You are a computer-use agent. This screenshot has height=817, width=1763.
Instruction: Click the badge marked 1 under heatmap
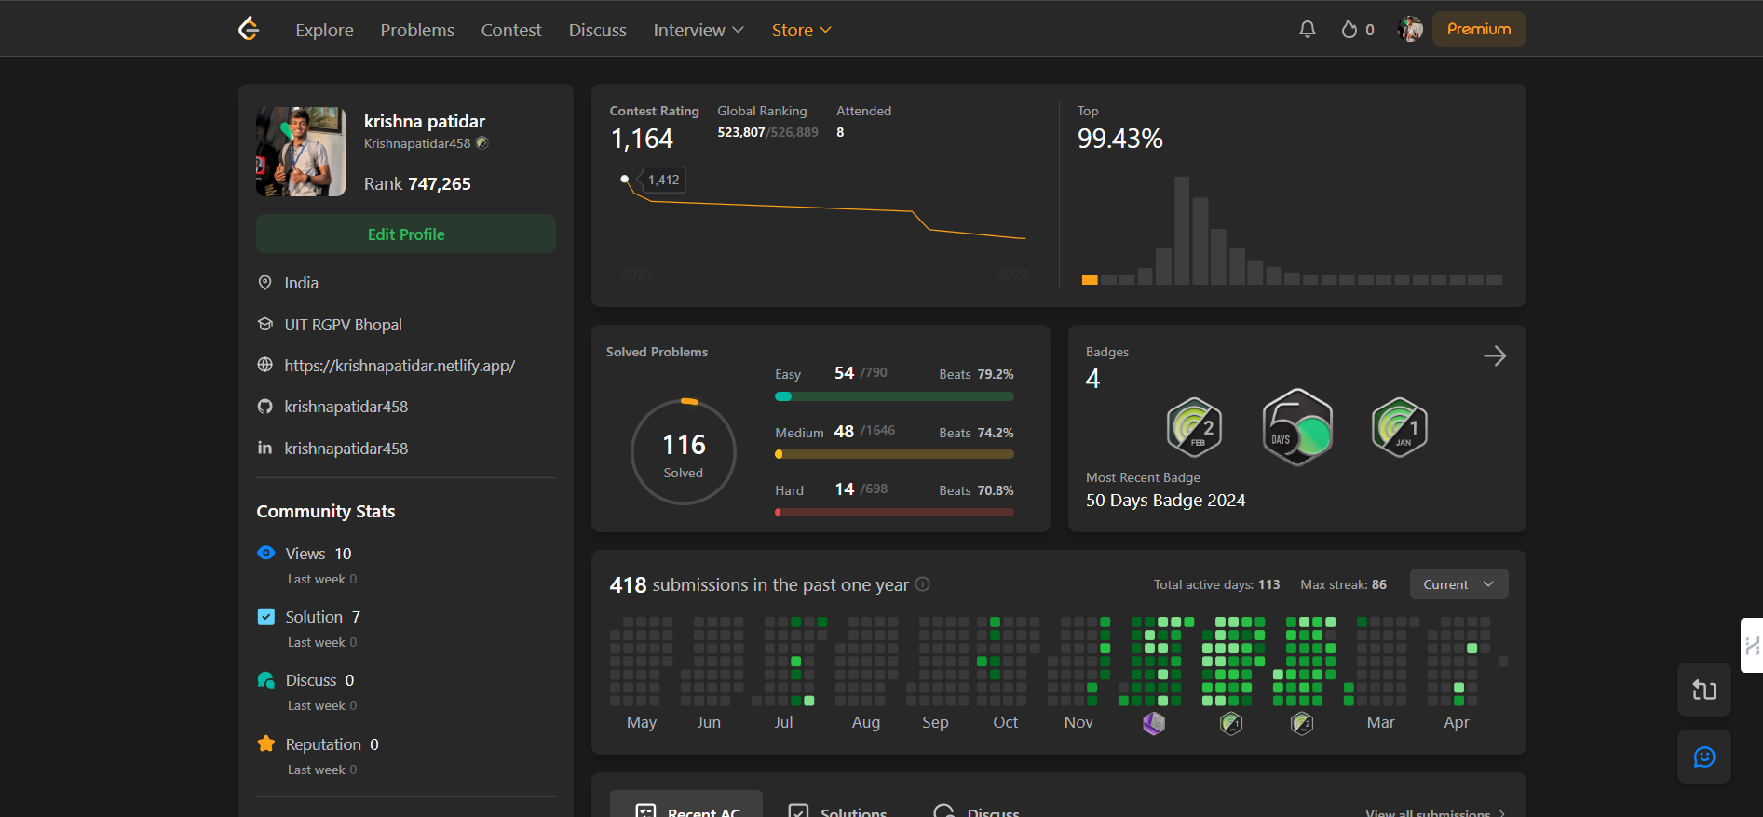(1231, 723)
